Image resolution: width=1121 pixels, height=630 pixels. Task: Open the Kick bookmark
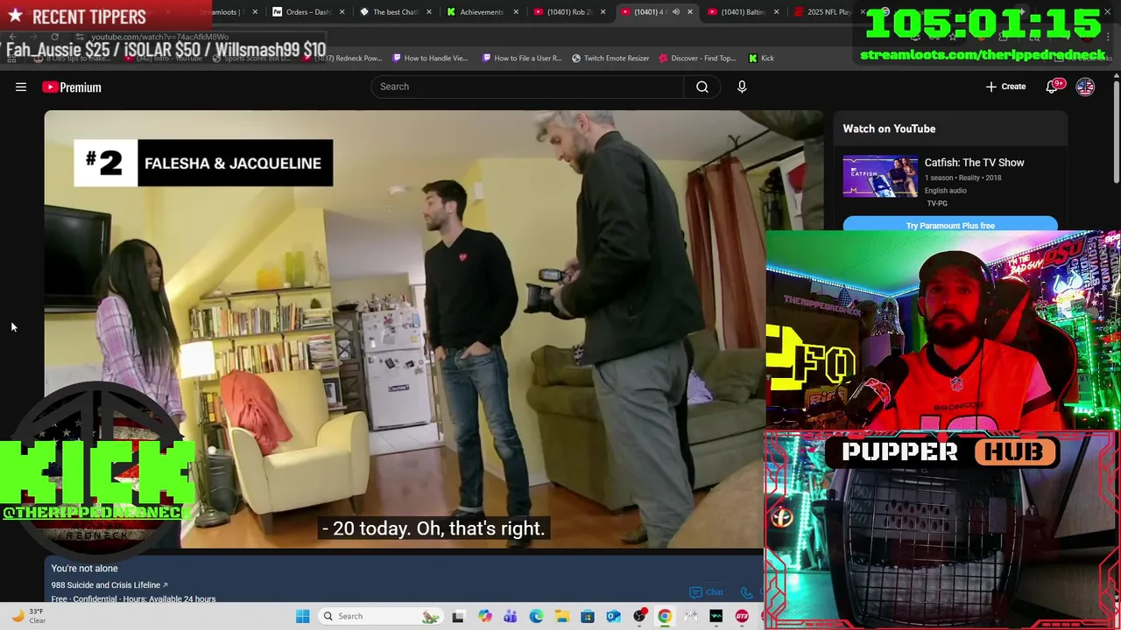[761, 58]
